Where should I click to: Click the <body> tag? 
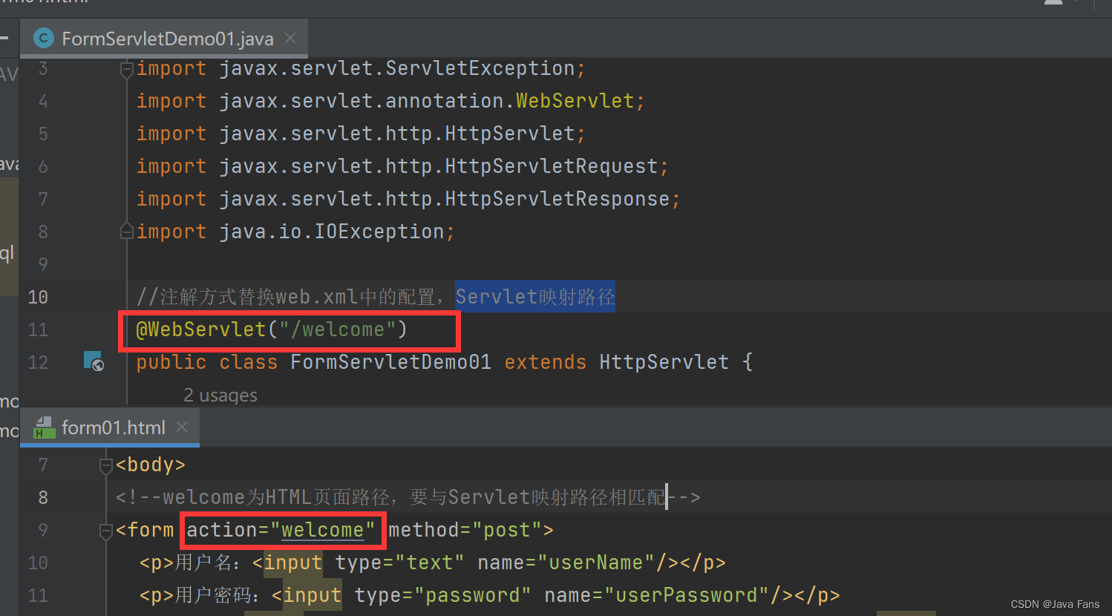(x=151, y=465)
